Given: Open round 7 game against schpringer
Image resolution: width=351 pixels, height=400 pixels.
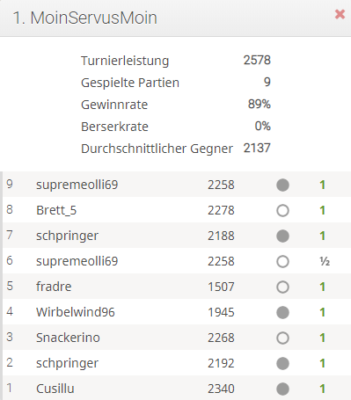Looking at the screenshot, I should click(x=177, y=236).
